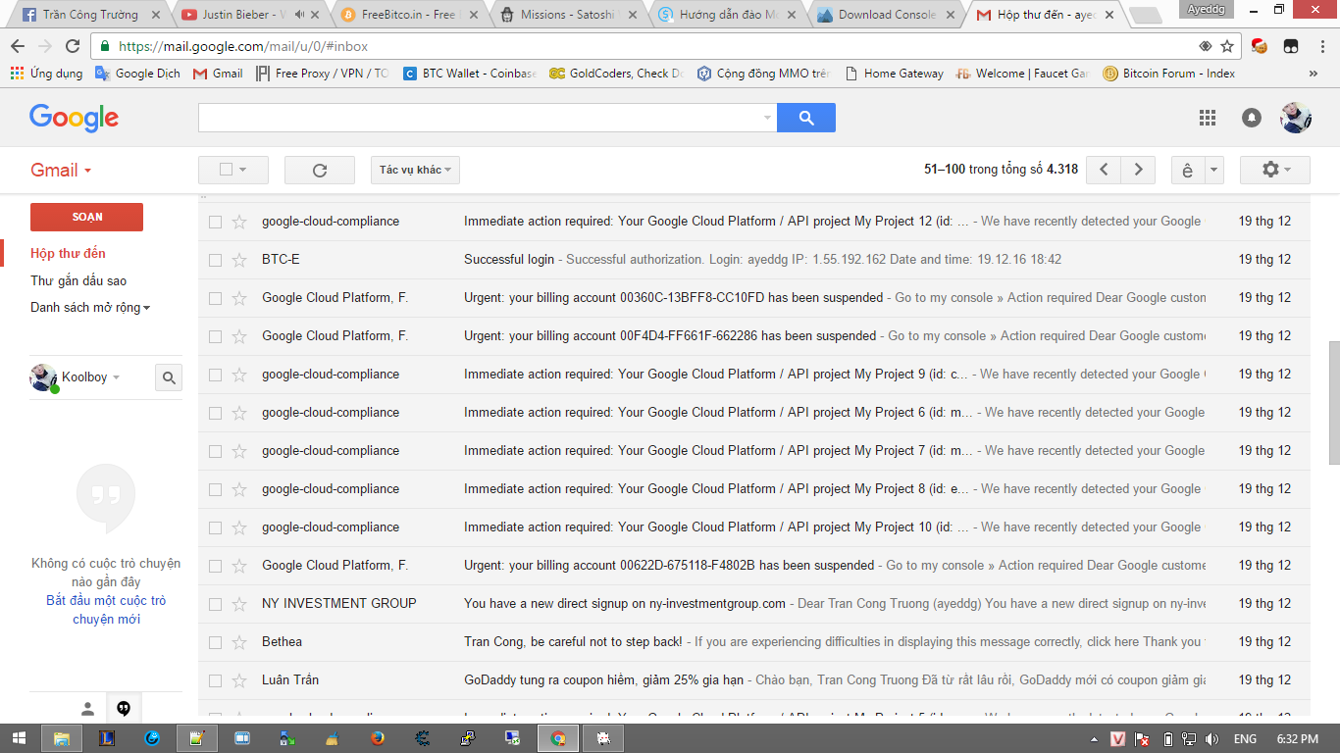Open Firefox from the taskbar
This screenshot has width=1340, height=753.
[379, 738]
